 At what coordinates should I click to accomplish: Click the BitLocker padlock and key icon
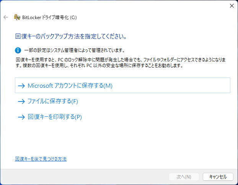[17, 17]
